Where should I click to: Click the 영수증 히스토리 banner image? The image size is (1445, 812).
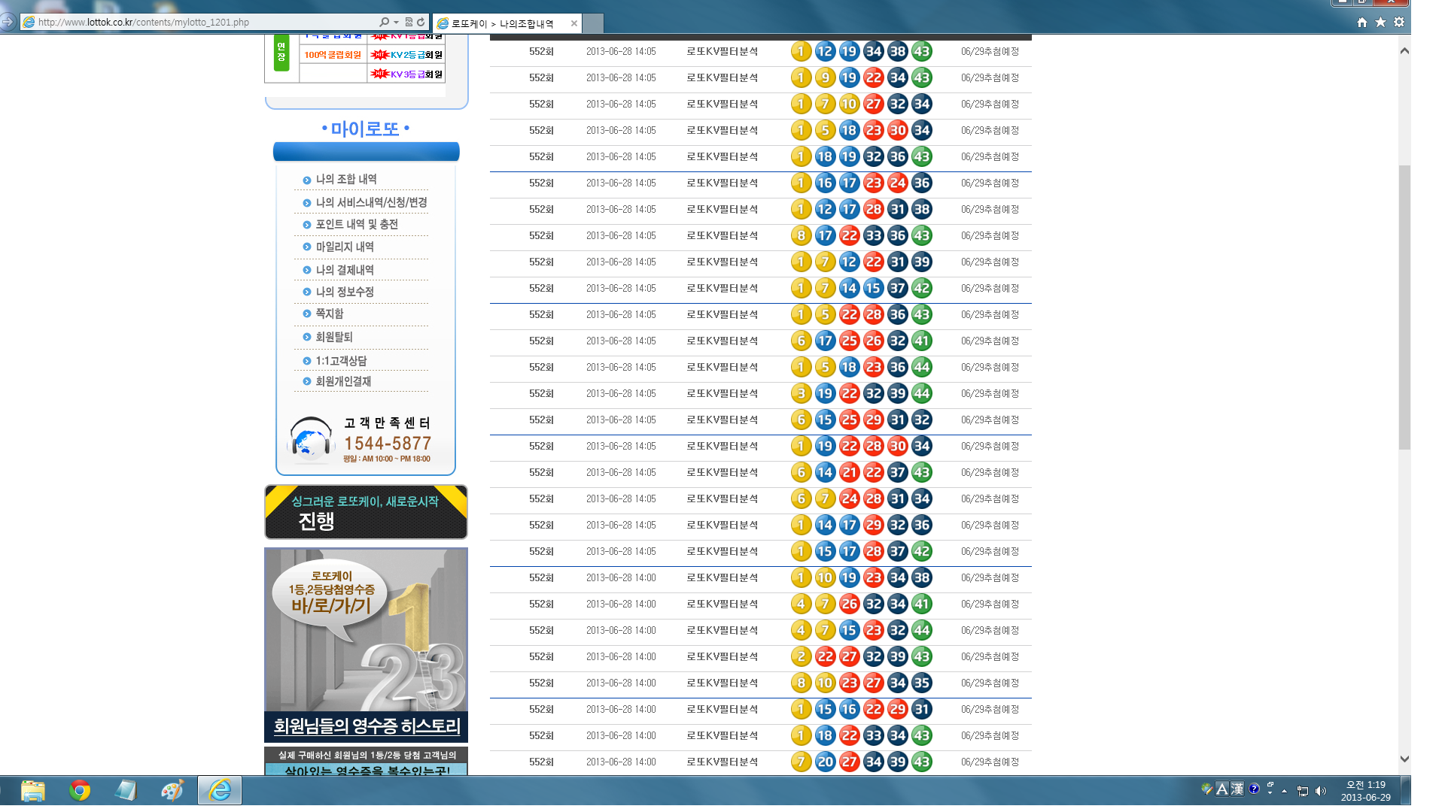point(366,645)
